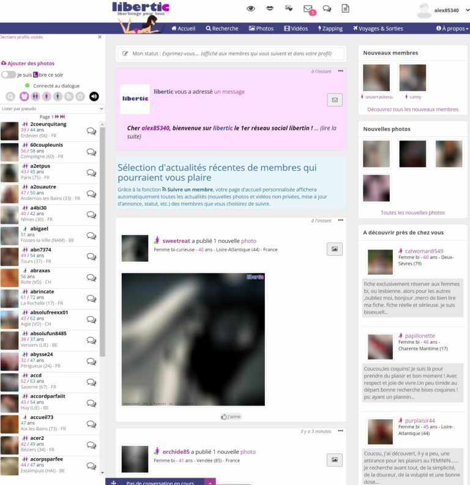Image resolution: width=470 pixels, height=485 pixels.
Task: Go to Voyages & Sorties section
Action: click(x=378, y=28)
